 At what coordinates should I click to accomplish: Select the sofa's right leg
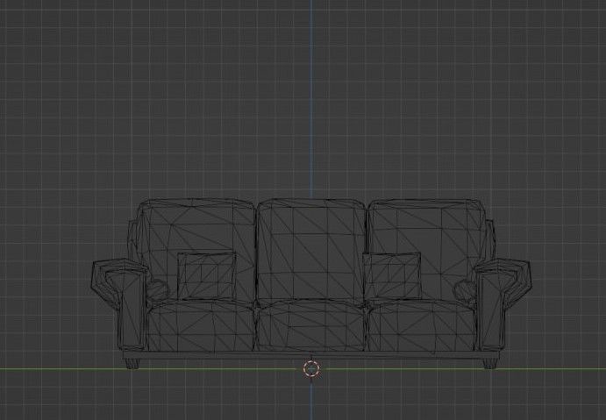[x=489, y=364]
